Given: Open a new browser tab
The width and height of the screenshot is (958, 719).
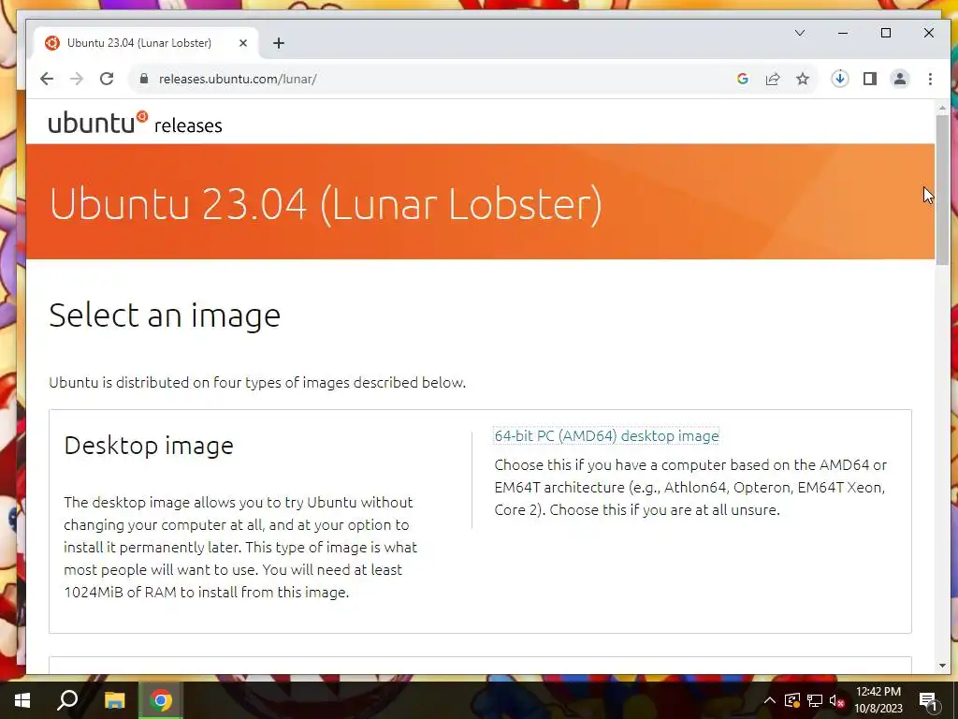Looking at the screenshot, I should 279,43.
